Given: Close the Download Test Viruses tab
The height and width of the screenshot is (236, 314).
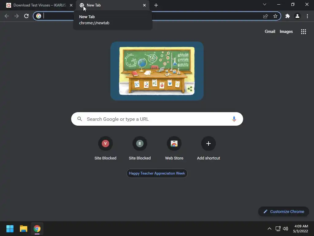Looking at the screenshot, I should 71,5.
